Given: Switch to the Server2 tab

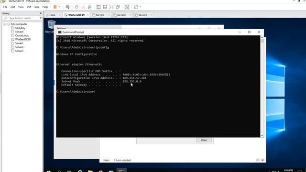Looking at the screenshot, I should [121, 15].
